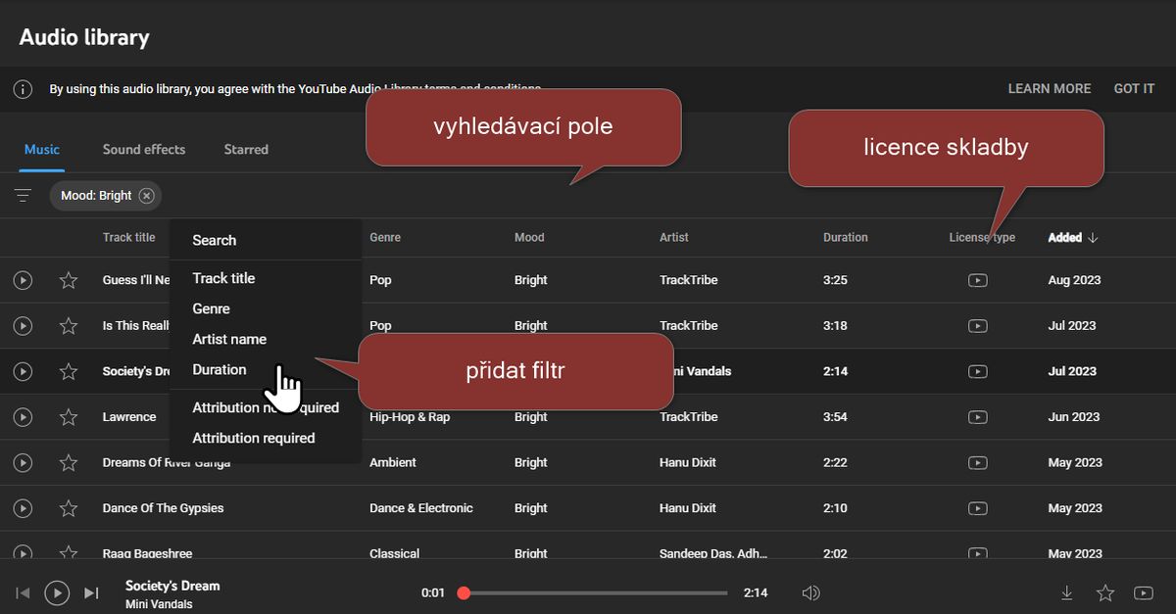
Task: Seek within the playback progress bar
Action: click(x=595, y=592)
